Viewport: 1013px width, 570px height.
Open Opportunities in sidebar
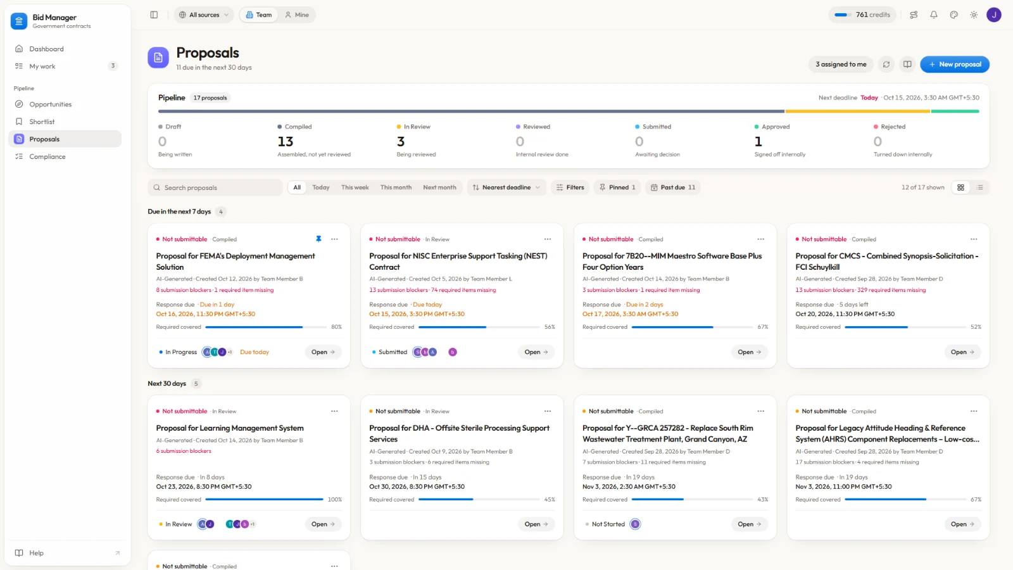pyautogui.click(x=65, y=104)
